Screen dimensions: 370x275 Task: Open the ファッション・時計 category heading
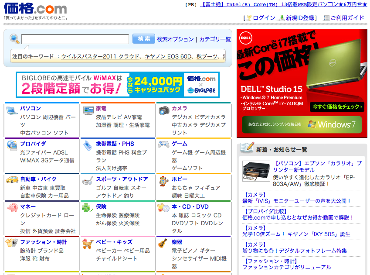44,242
